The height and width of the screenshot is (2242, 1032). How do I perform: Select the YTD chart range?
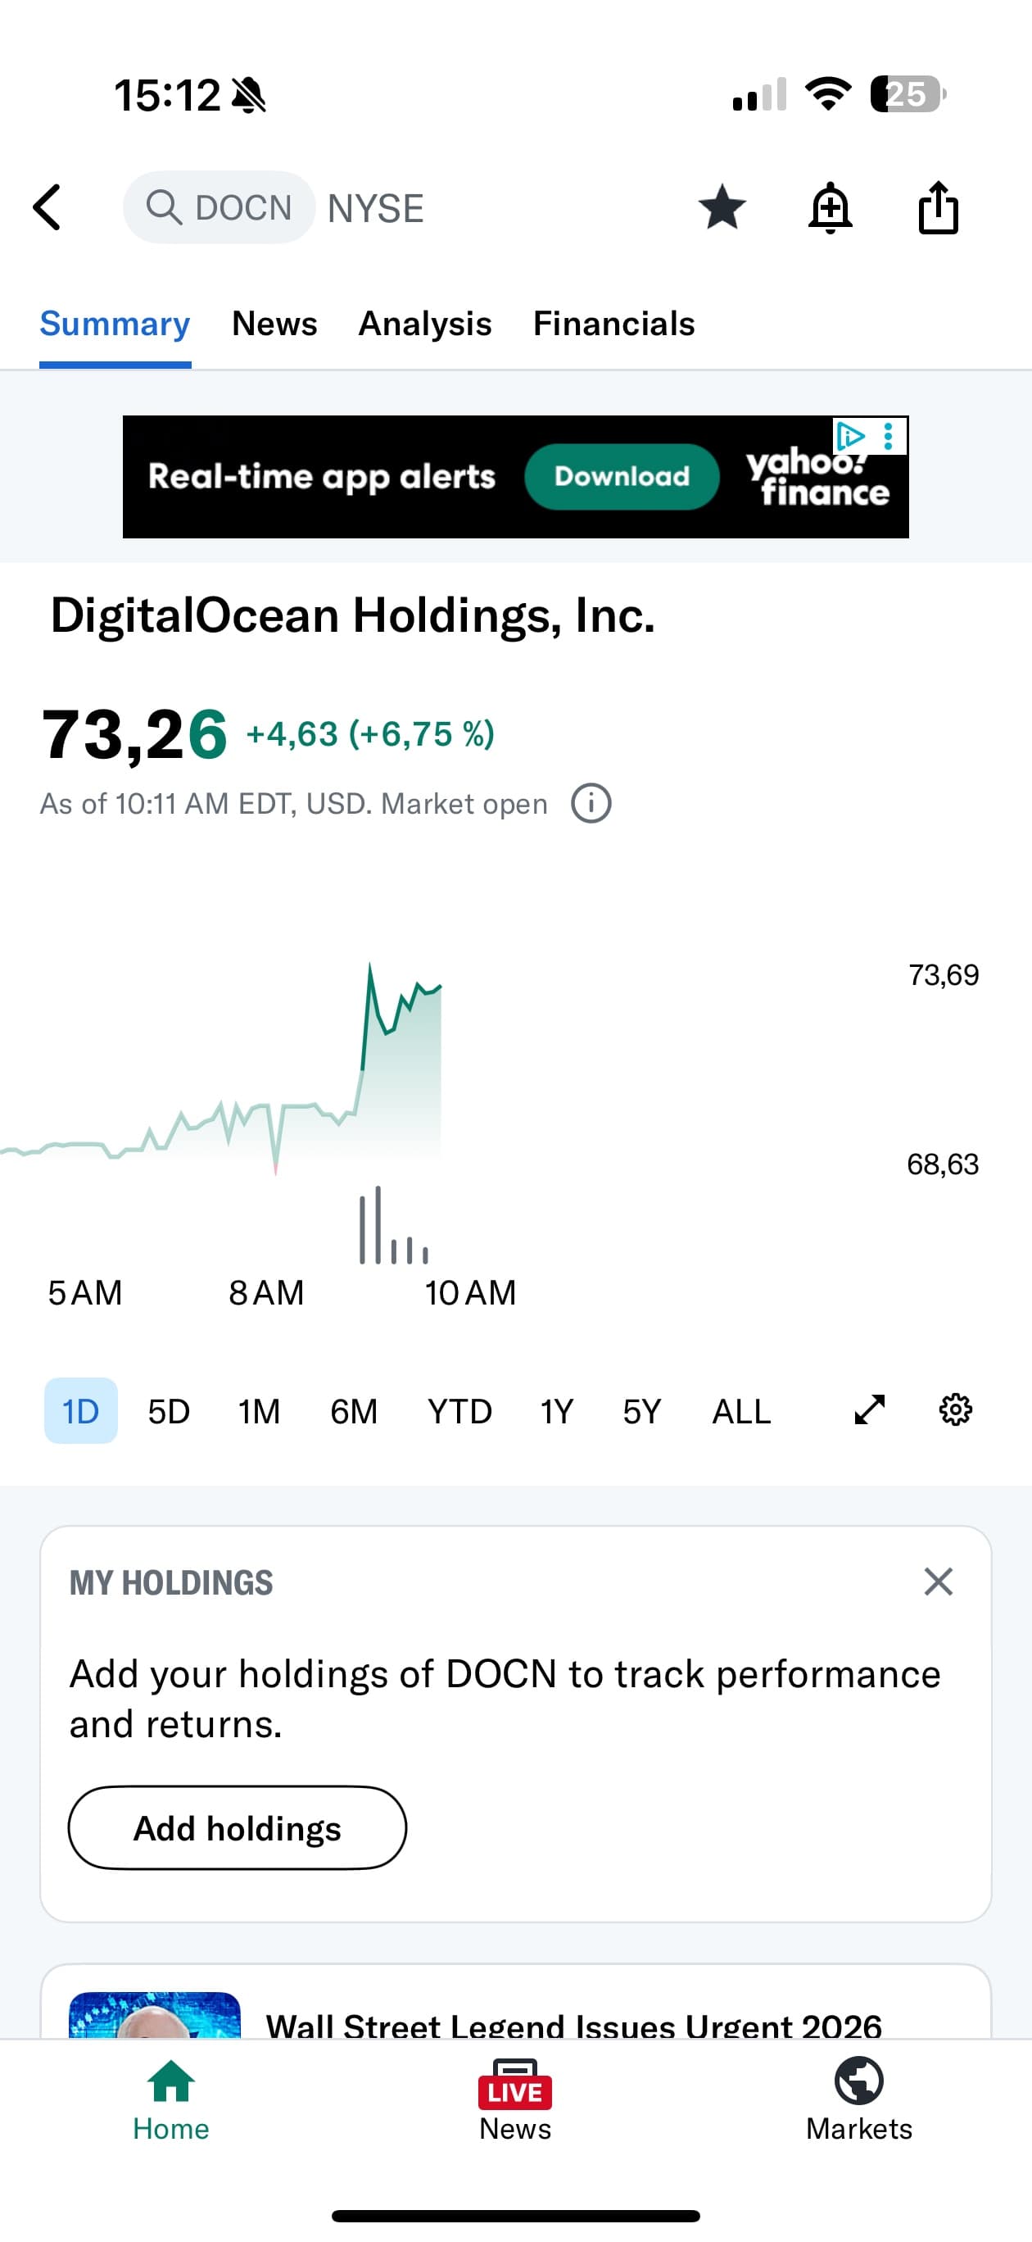(459, 1411)
